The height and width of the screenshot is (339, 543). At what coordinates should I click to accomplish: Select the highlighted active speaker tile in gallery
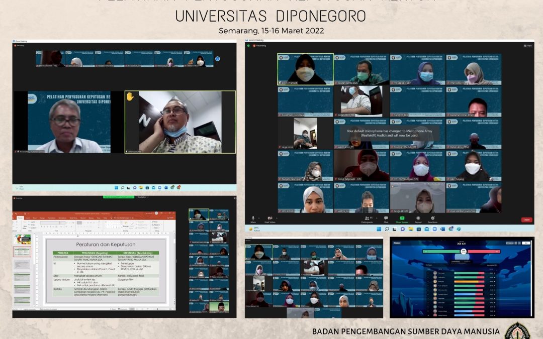tap(306, 69)
